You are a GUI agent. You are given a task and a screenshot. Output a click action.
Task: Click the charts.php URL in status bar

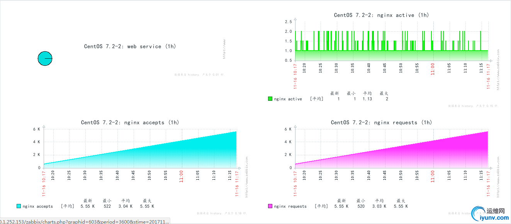pyautogui.click(x=84, y=221)
